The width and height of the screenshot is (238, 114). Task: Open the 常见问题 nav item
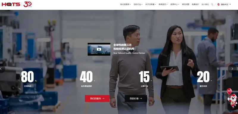point(185,4)
